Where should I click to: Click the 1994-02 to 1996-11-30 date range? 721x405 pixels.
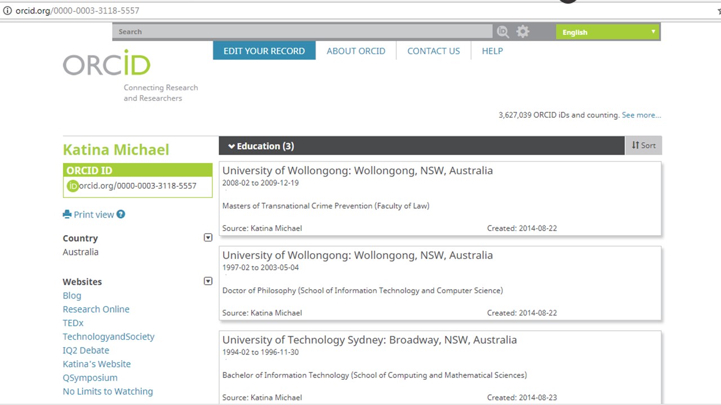[x=260, y=352]
